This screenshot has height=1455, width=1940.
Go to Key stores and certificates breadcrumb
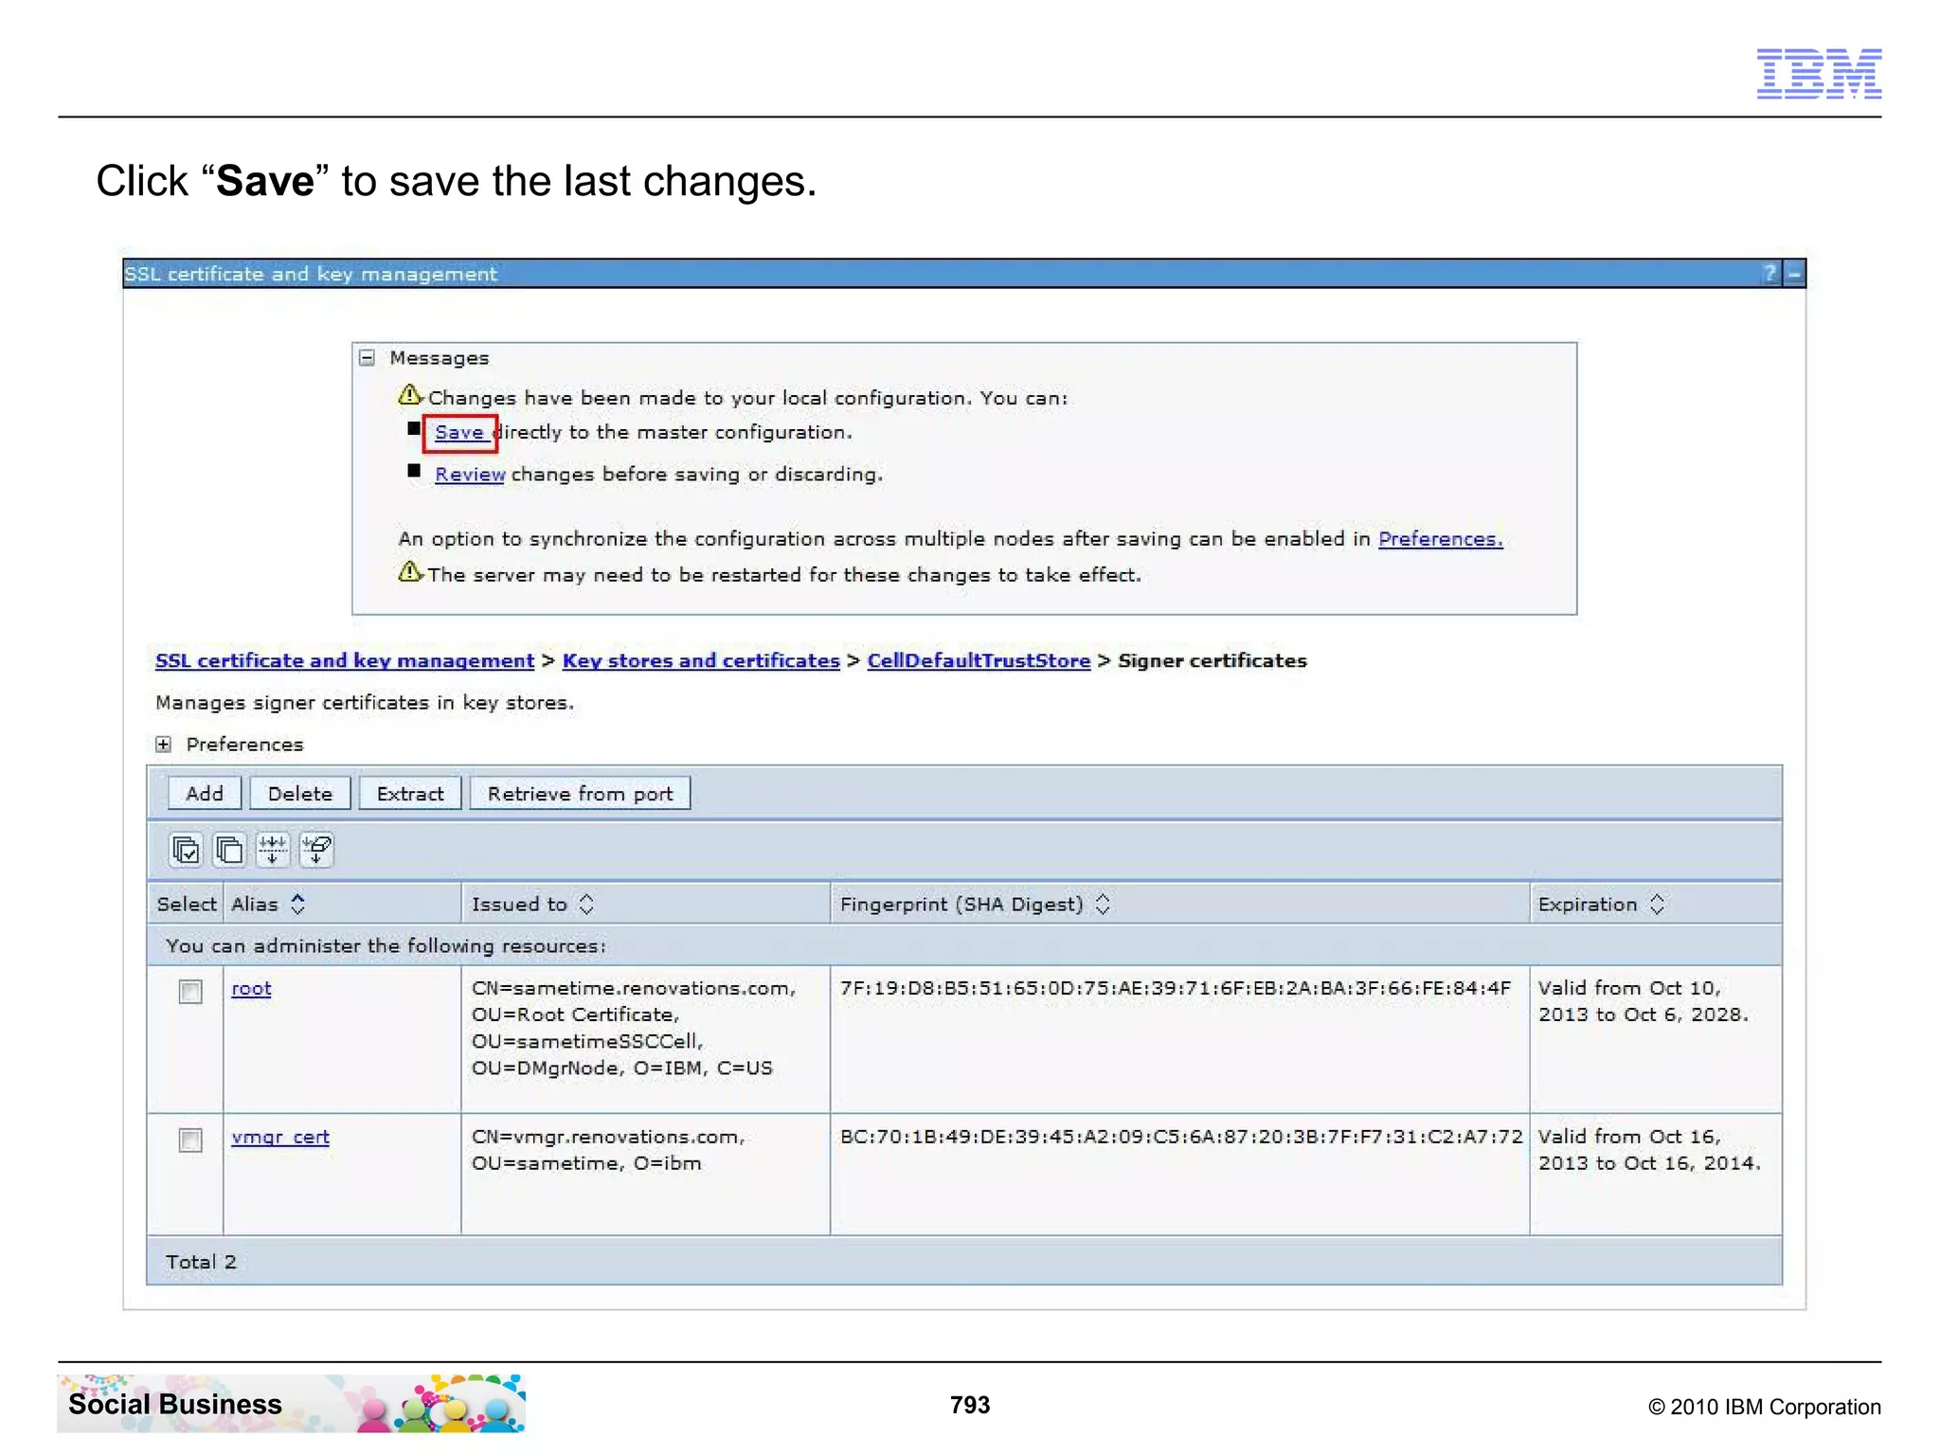701,661
